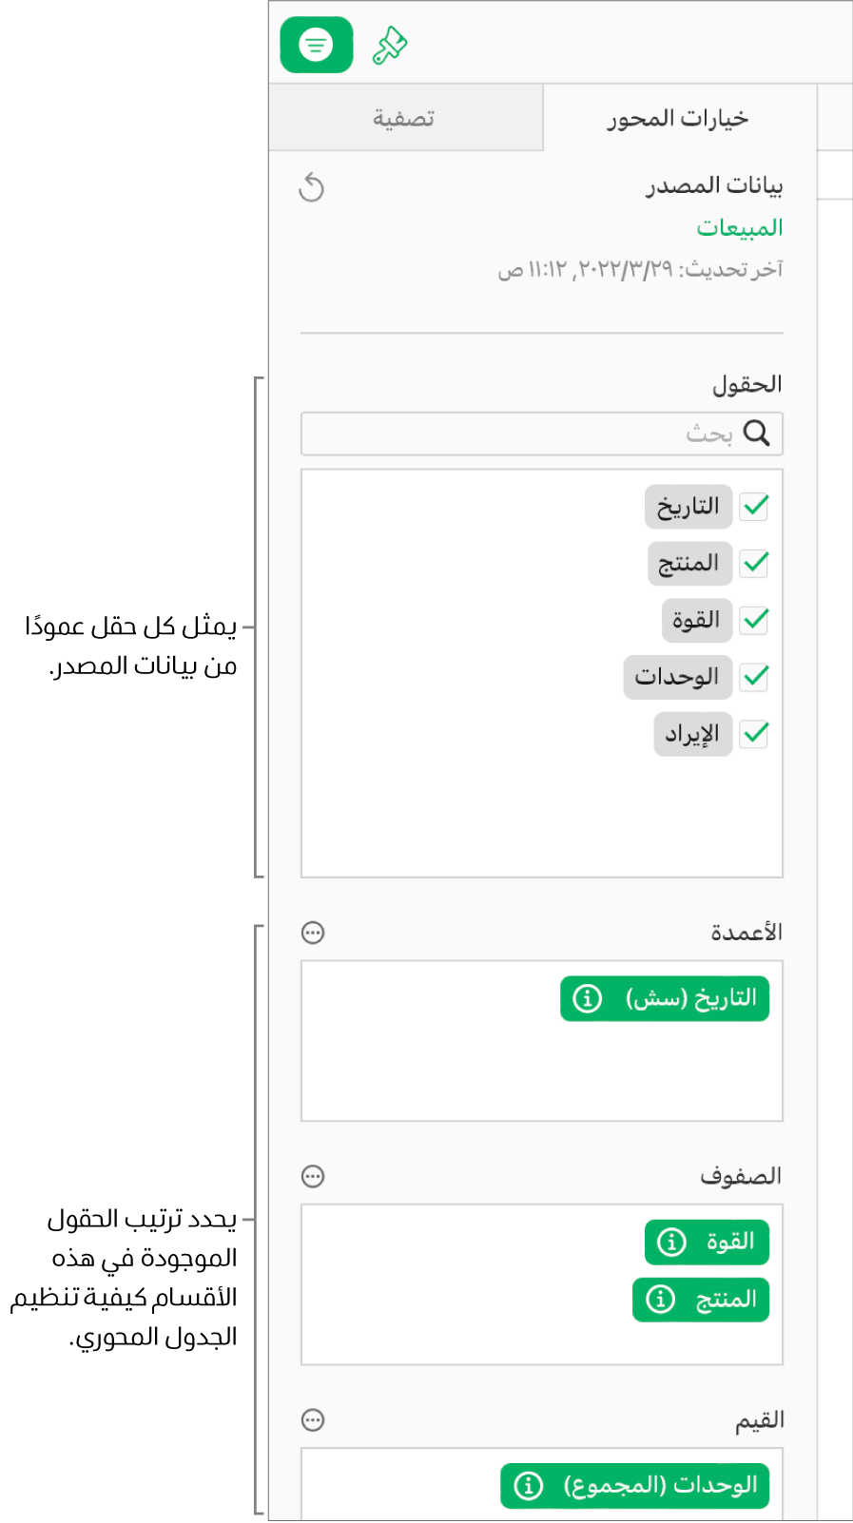
Task: Open the القيم ellipsis options menu
Action: click(x=313, y=1420)
